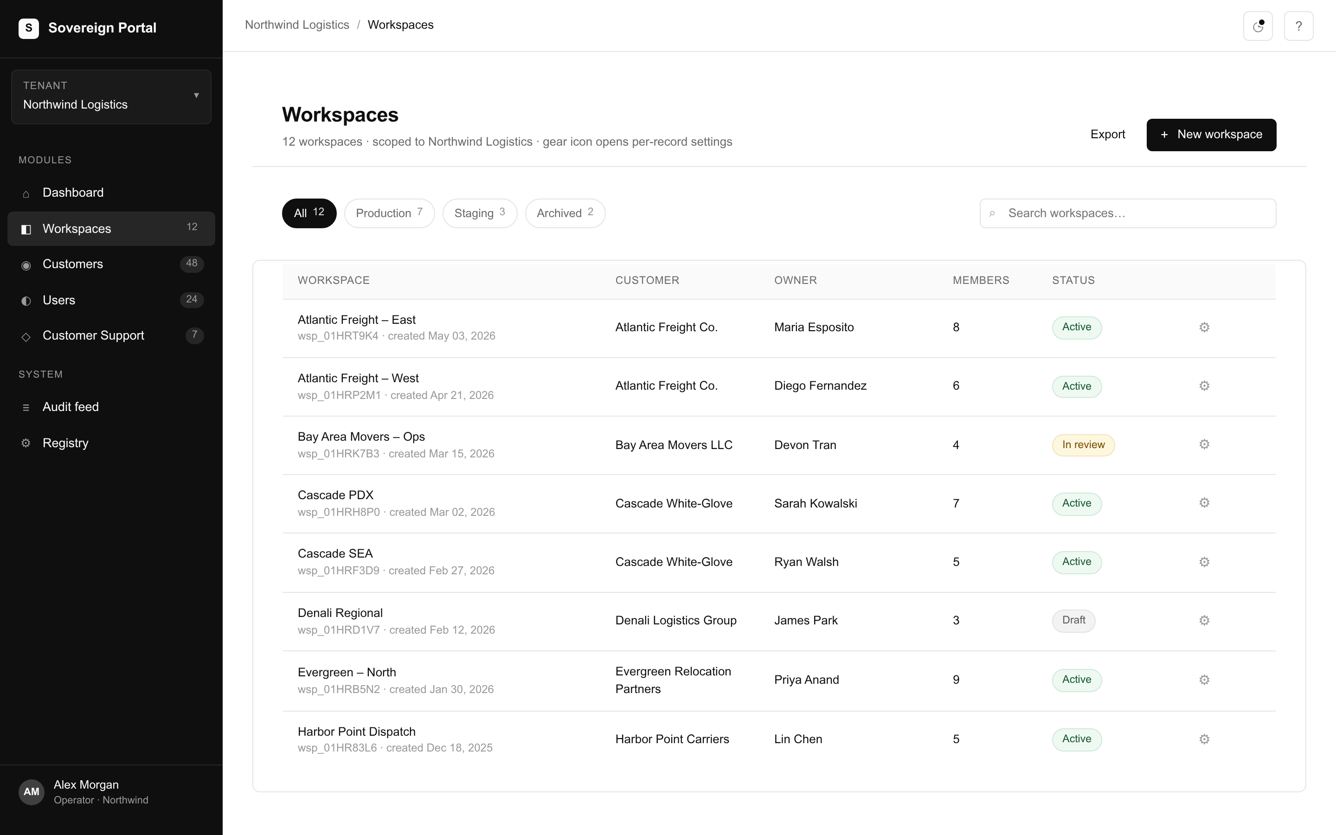The height and width of the screenshot is (835, 1336).
Task: Click Active badge in Harbor Point Dispatch row
Action: [1077, 739]
